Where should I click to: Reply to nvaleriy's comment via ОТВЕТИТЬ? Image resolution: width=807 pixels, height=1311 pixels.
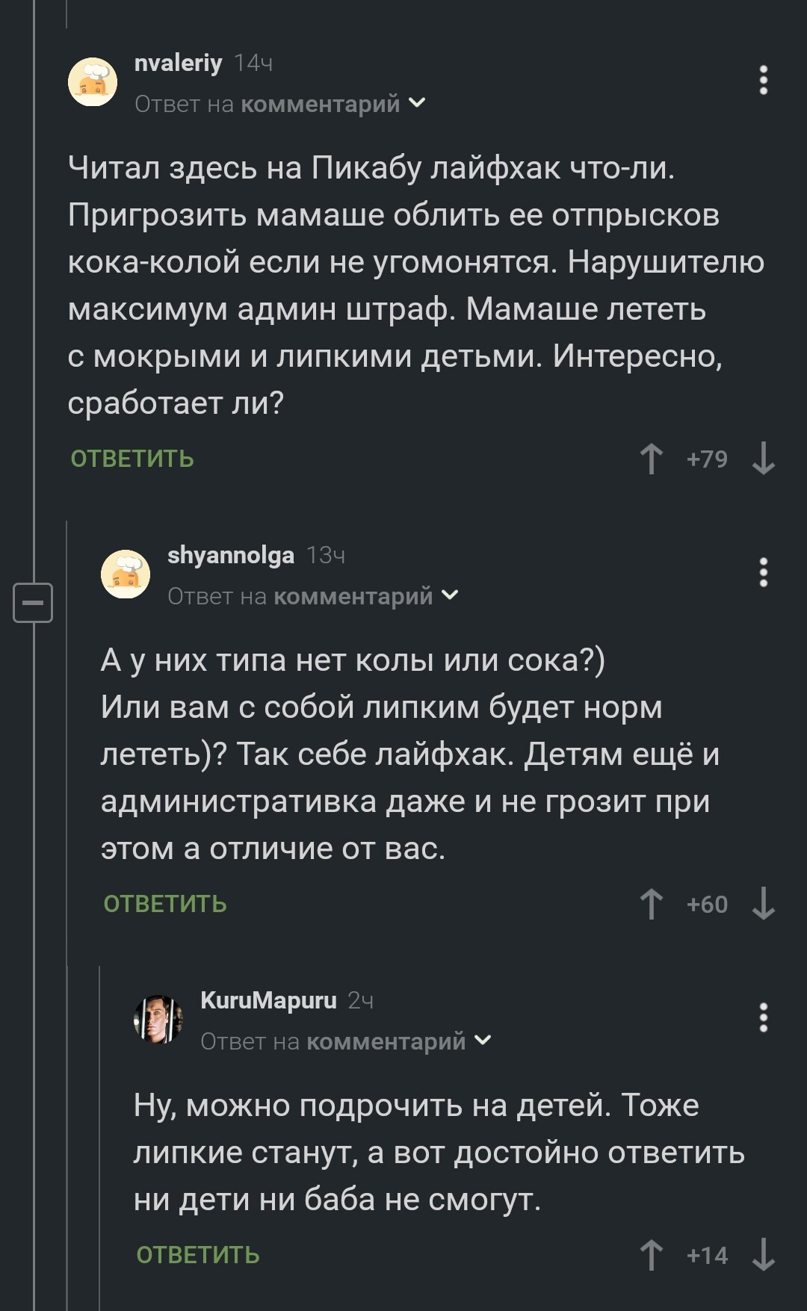click(x=132, y=459)
